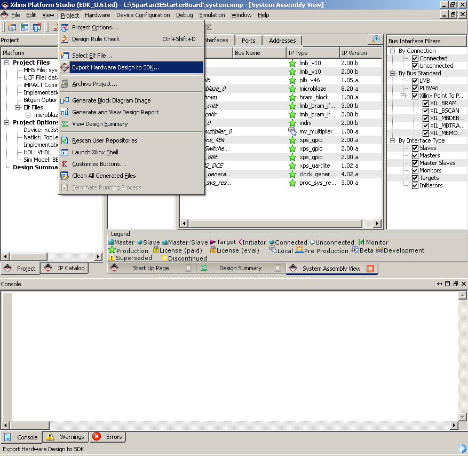Viewport: 468px width, 456px height.
Task: Click the Select Elf File menu icon
Action: [x=65, y=56]
